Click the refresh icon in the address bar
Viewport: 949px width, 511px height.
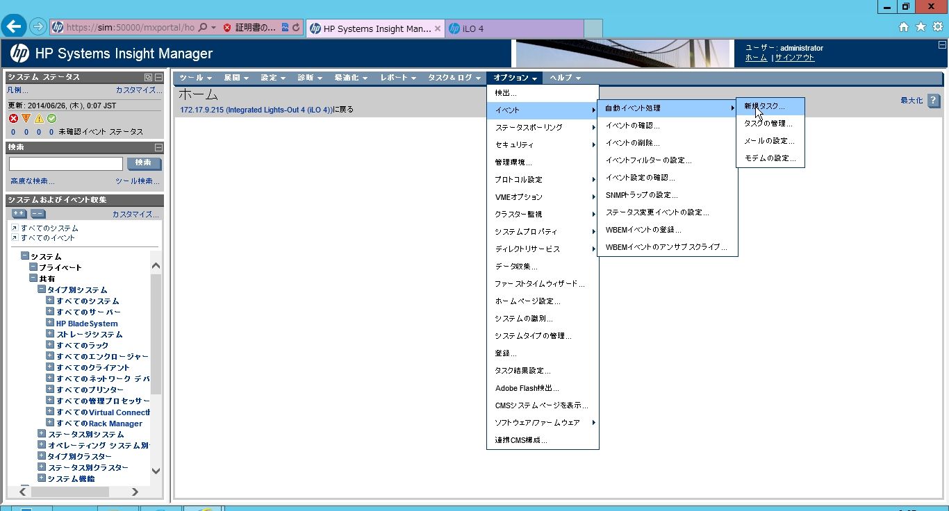tap(296, 28)
